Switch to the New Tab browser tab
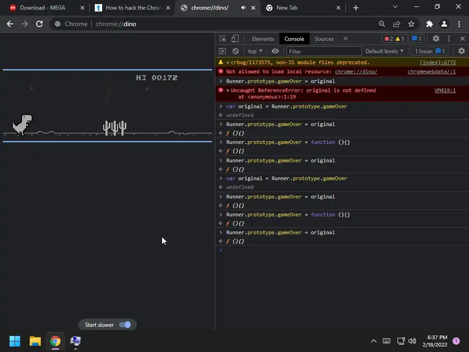The width and height of the screenshot is (469, 352). (x=303, y=8)
